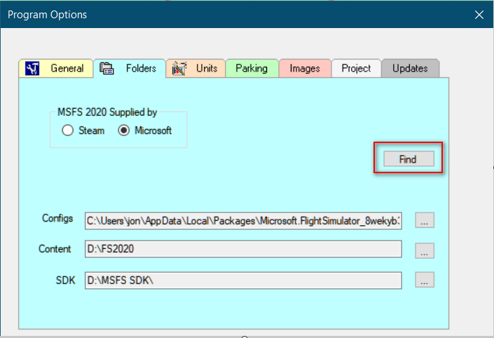Click the General tab tools icon
The height and width of the screenshot is (338, 494).
[x=32, y=68]
